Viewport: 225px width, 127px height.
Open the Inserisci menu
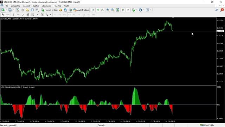pos(26,6)
